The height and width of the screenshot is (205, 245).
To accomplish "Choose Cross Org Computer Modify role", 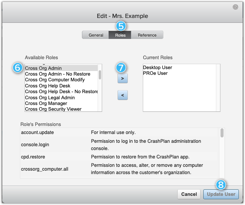I will (x=61, y=80).
